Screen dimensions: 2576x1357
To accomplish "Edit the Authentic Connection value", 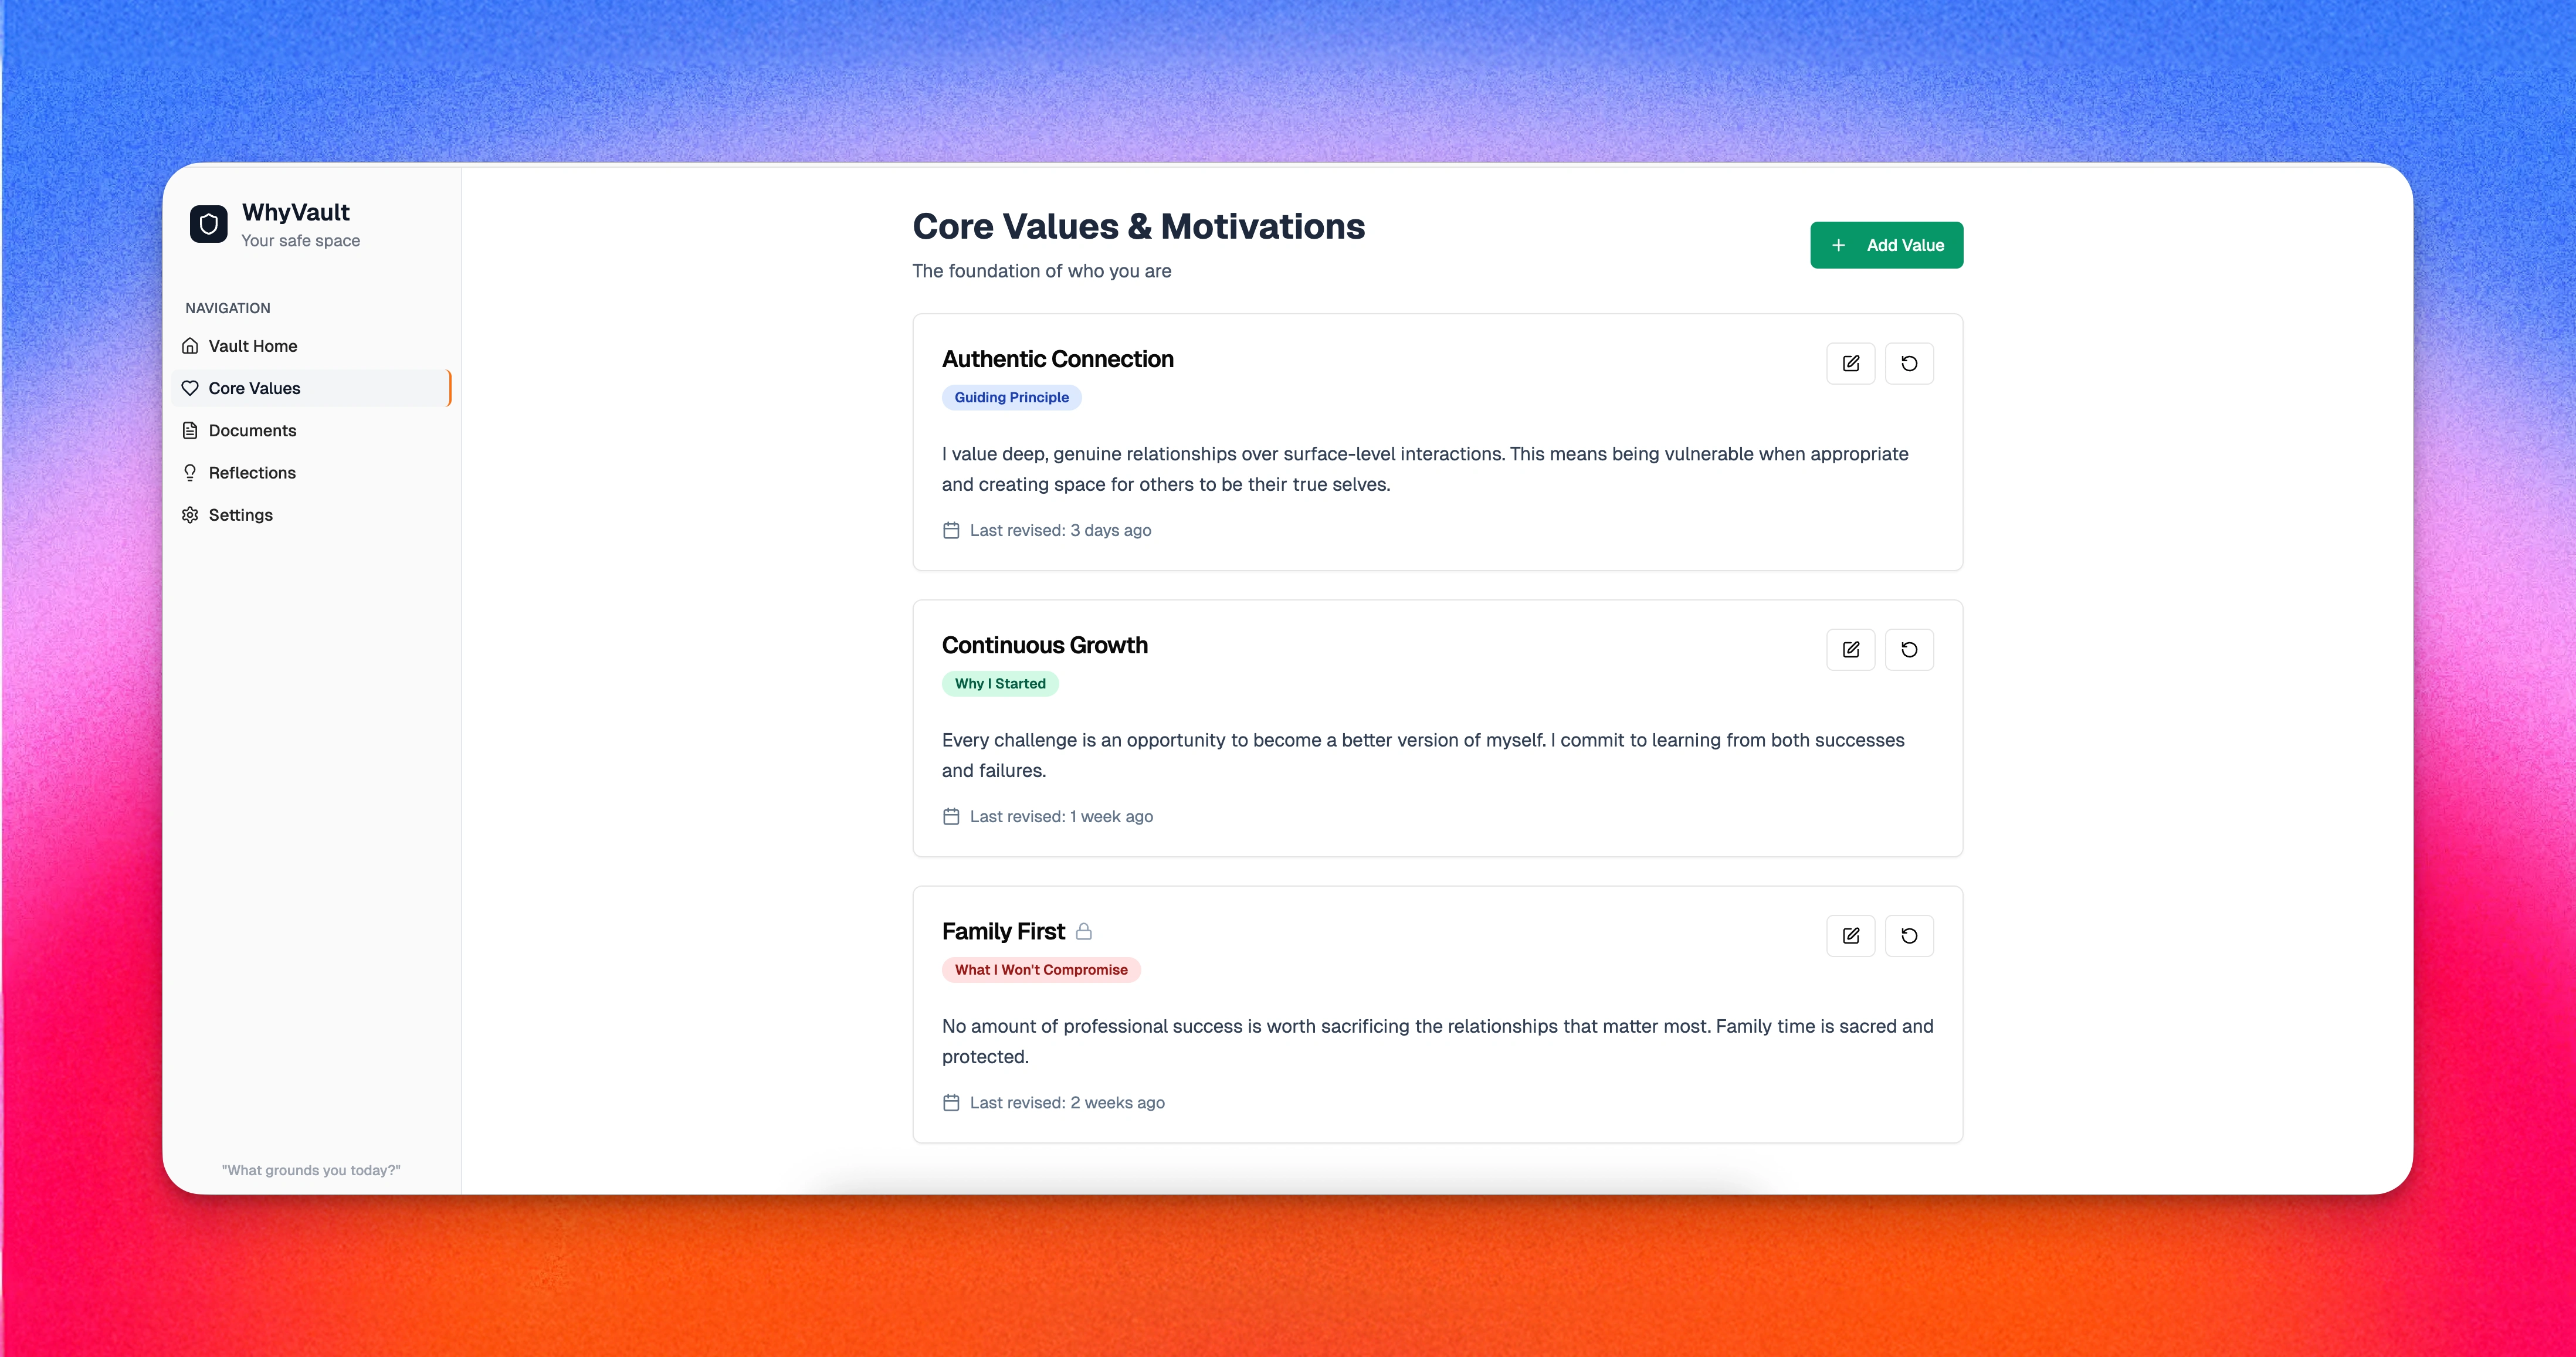I will click(x=1850, y=364).
